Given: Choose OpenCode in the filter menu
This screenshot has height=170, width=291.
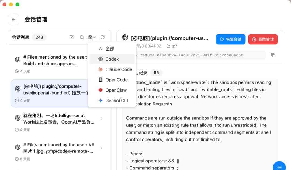Looking at the screenshot, I should pos(112,80).
